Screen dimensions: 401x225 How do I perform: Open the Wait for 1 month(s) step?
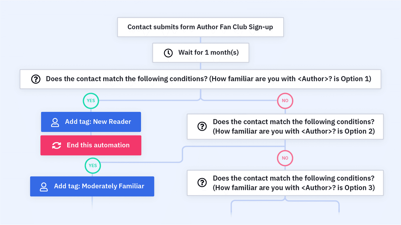(x=208, y=52)
